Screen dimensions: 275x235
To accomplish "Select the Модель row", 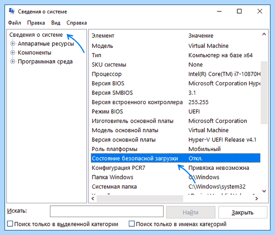I will tap(176, 46).
